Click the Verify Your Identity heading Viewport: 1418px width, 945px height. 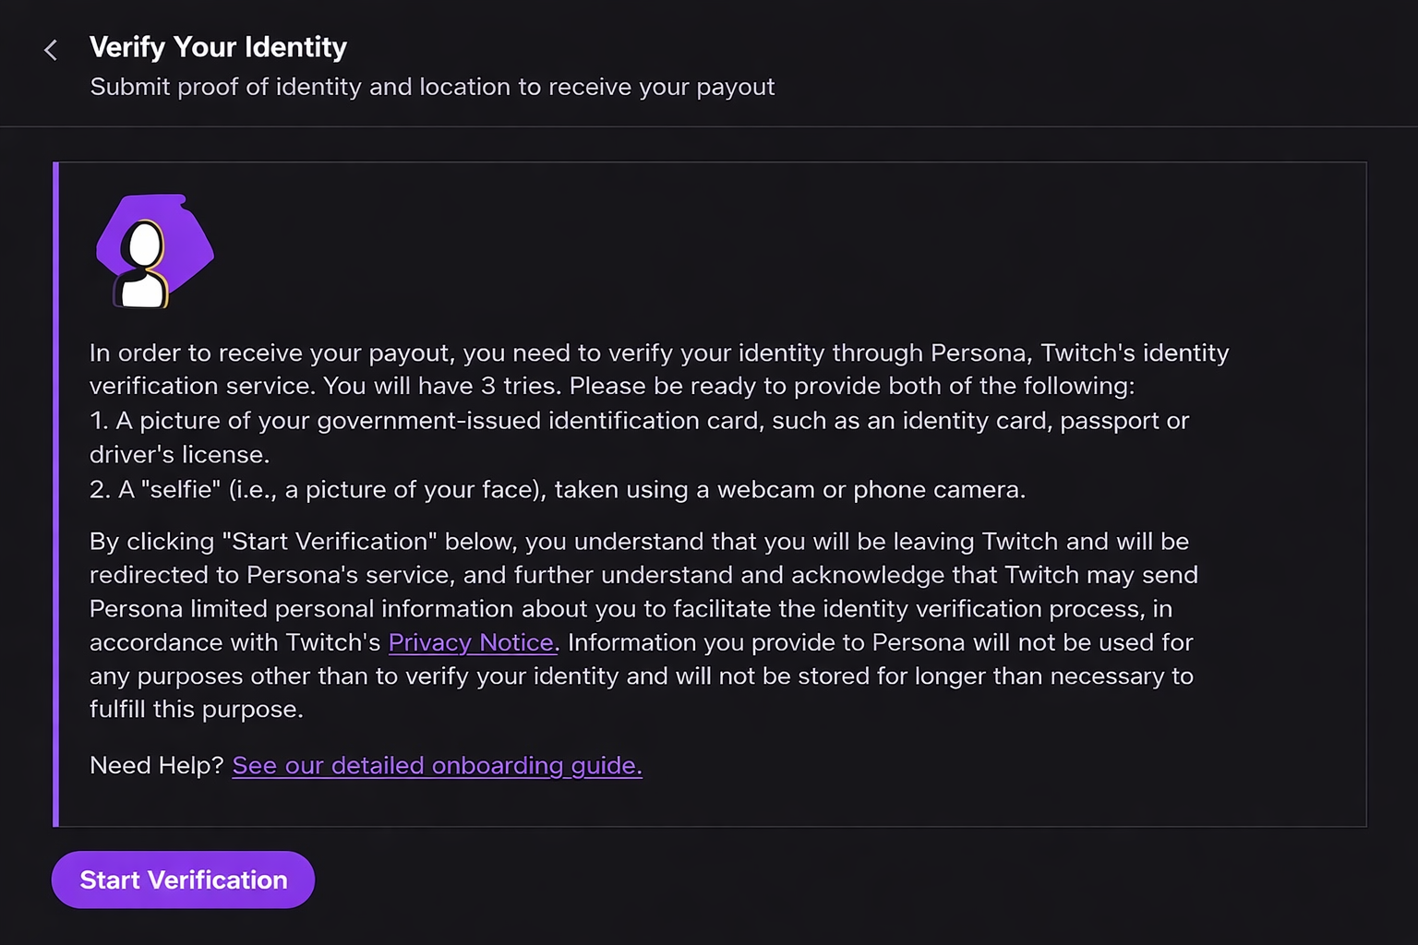point(218,47)
